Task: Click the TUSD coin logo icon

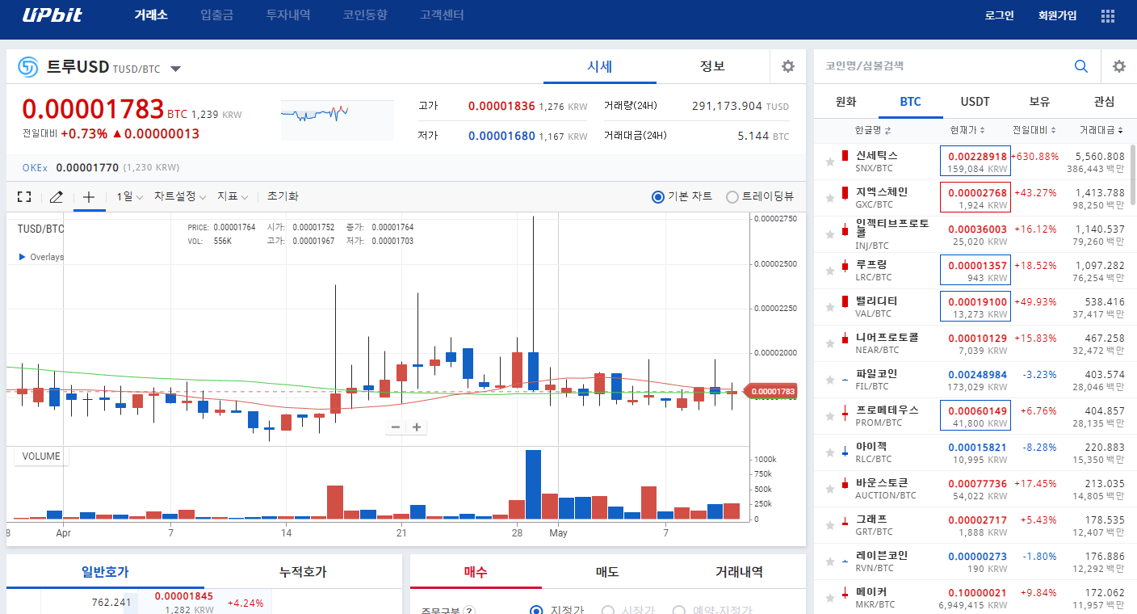Action: pos(28,67)
